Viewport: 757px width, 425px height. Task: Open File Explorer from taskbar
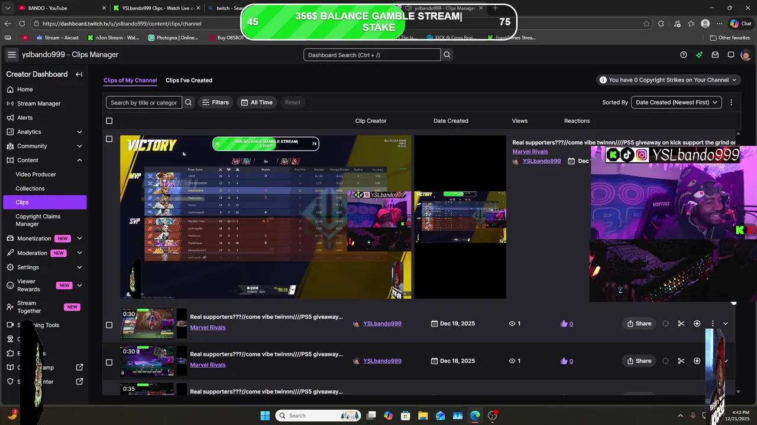tap(423, 416)
